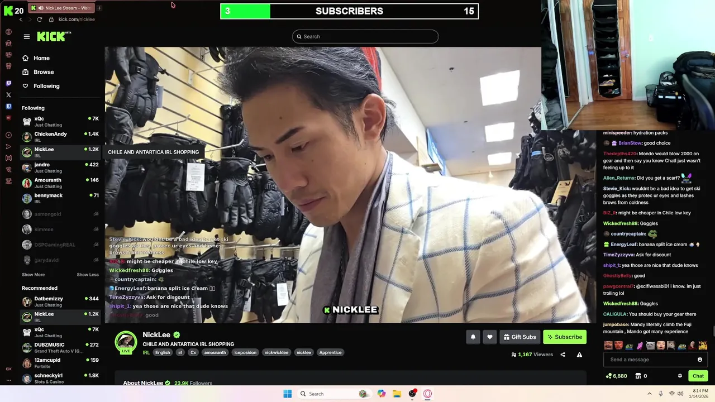Go to Home in sidebar
Viewport: 715px width, 402px height.
click(36, 58)
